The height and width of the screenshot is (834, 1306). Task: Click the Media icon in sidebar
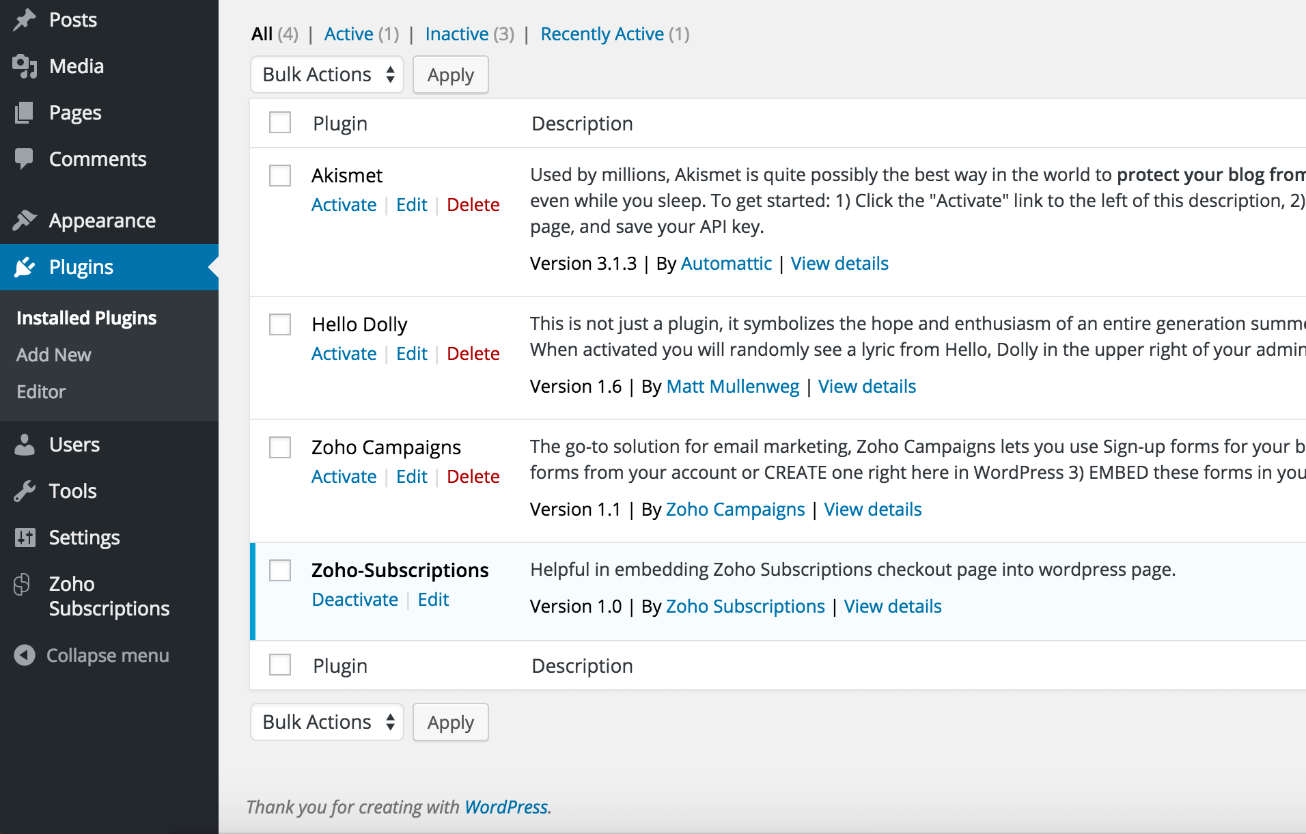25,66
